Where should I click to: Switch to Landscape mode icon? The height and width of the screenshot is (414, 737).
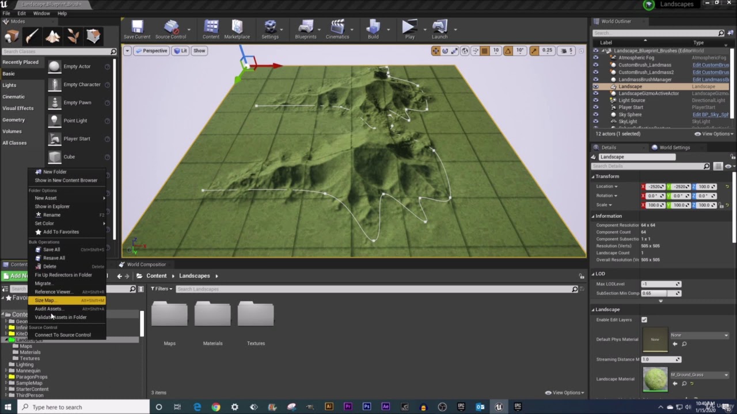coord(52,37)
